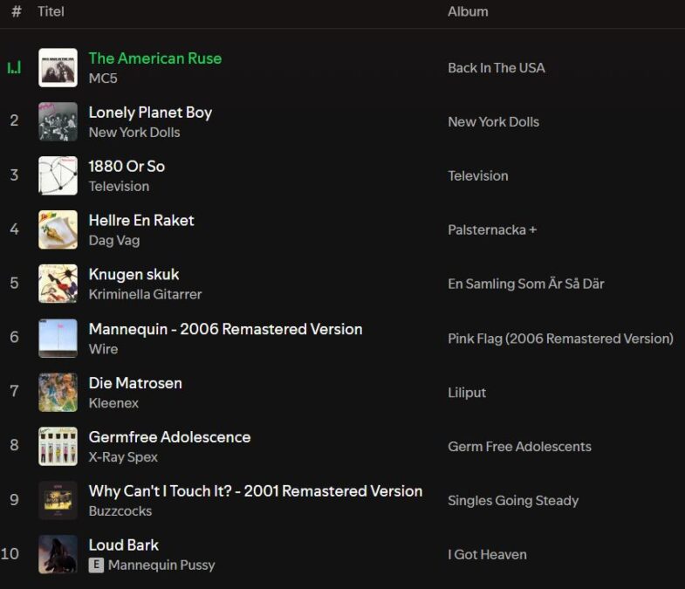Image resolution: width=685 pixels, height=589 pixels.
Task: Open the song The American Ruse
Action: [155, 58]
